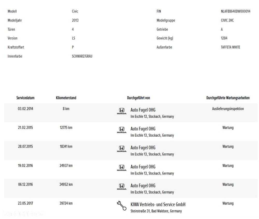Select the CIVIC 2HC model group value
The width and height of the screenshot is (259, 219).
pos(227,20)
